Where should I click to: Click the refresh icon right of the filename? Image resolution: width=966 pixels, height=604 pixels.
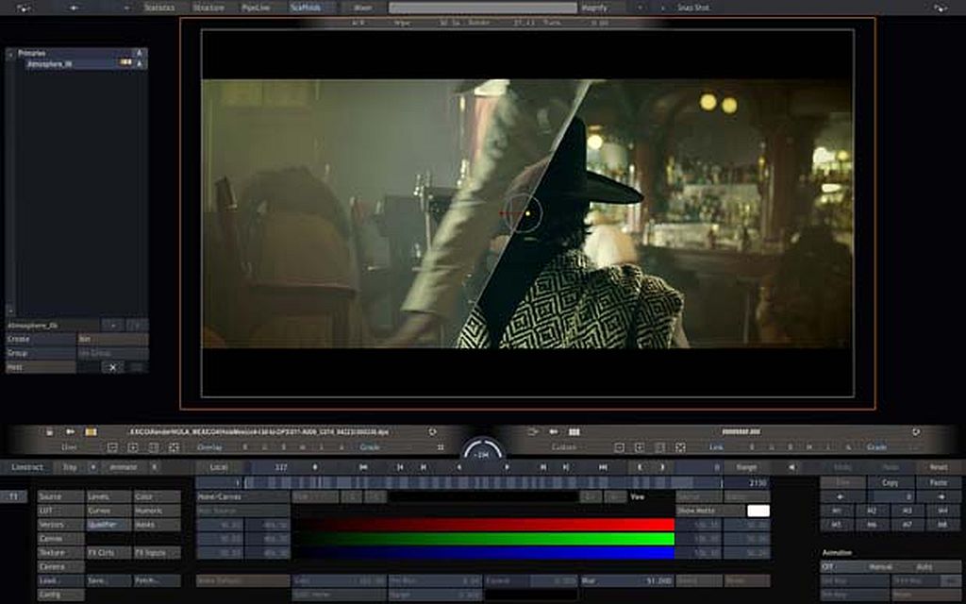433,432
